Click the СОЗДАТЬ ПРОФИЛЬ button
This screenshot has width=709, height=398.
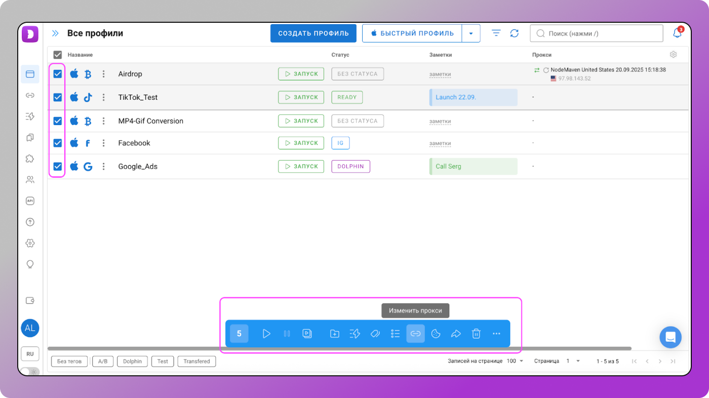click(313, 33)
